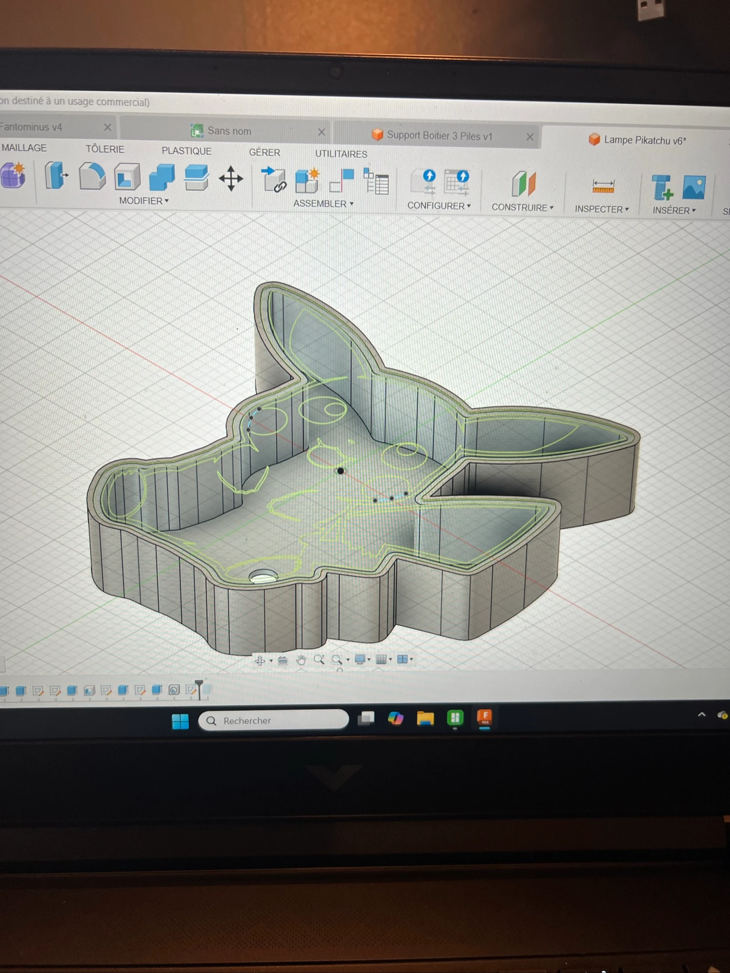Activate the Measure ruler tool

603,186
